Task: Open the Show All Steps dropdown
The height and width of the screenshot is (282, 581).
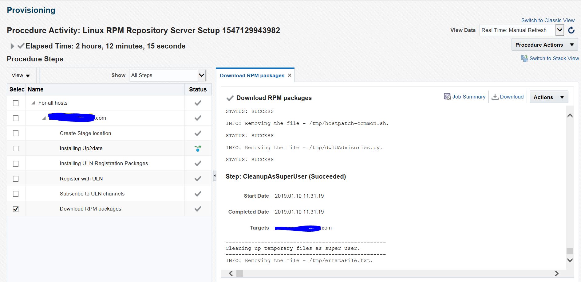Action: tap(201, 75)
